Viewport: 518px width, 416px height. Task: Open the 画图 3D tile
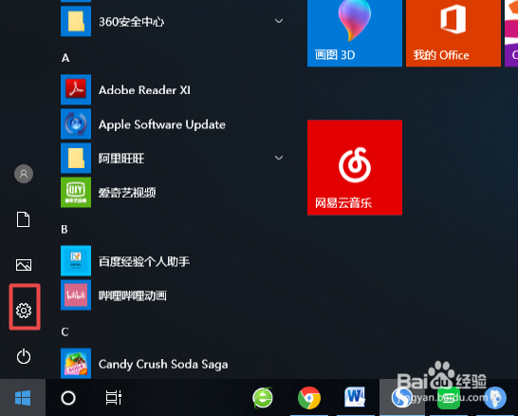tap(355, 33)
